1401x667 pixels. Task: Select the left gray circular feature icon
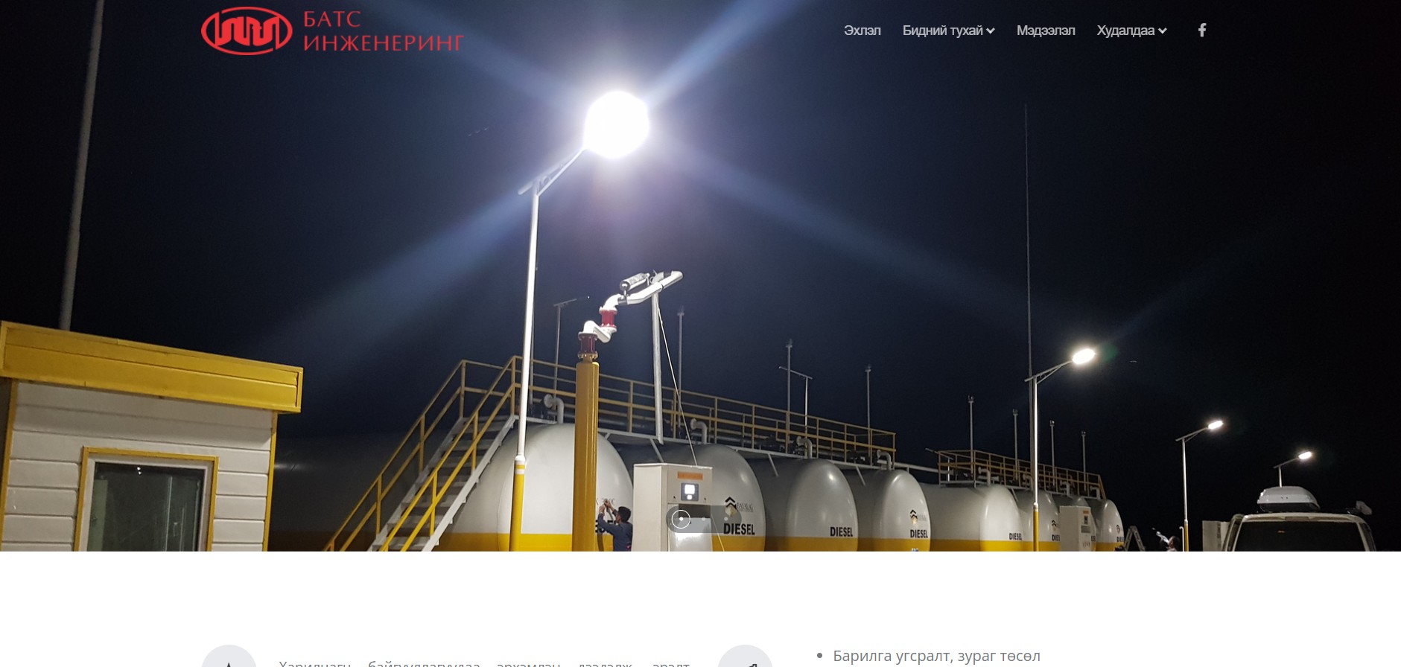tap(229, 657)
